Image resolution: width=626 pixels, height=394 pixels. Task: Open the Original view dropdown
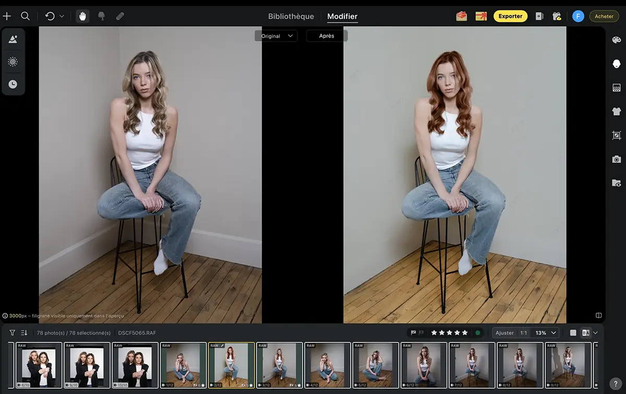[276, 36]
